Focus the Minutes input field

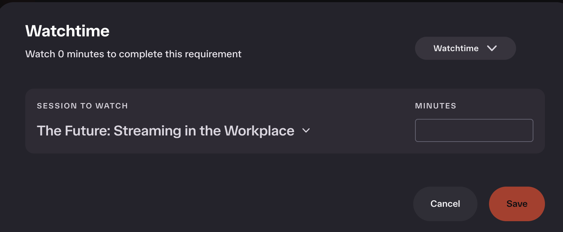[474, 130]
